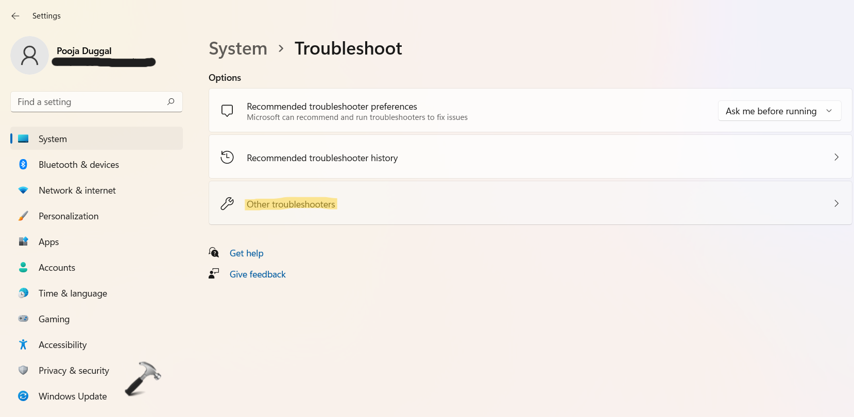
Task: Open Network & internet settings
Action: tap(77, 190)
